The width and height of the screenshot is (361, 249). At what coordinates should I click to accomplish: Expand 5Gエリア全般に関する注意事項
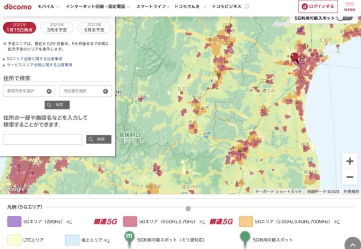click(x=35, y=59)
